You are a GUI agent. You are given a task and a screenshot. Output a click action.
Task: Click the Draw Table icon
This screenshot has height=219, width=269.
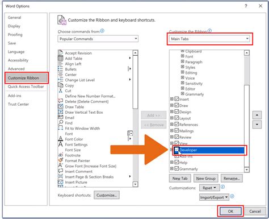[60, 106]
